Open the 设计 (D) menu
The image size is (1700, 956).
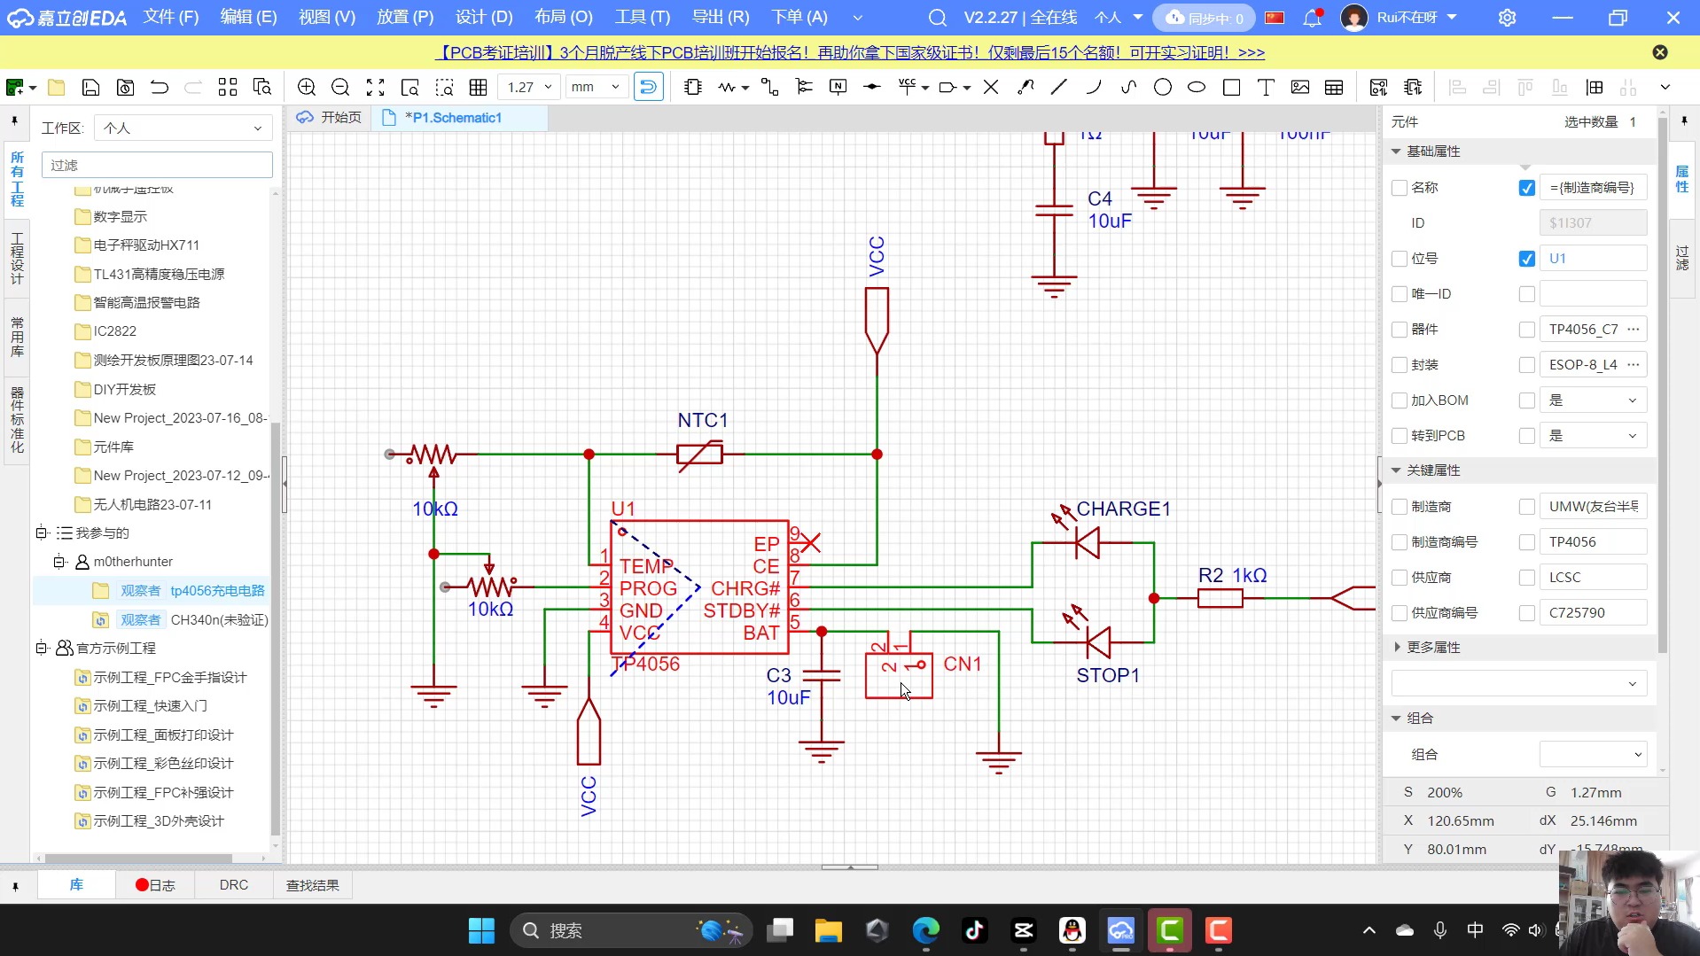[484, 18]
